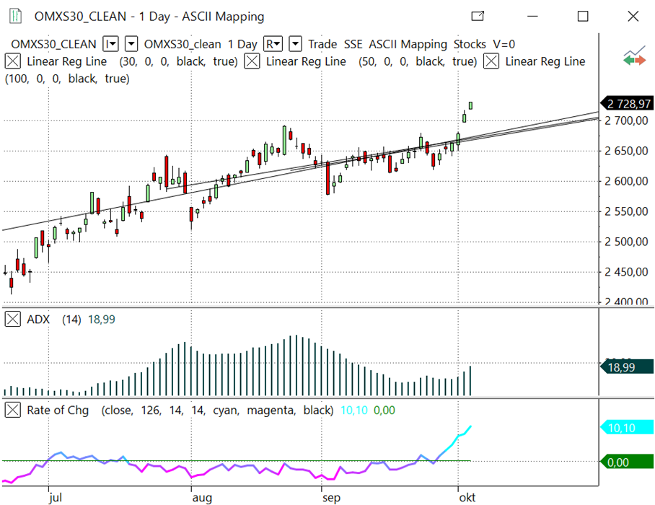Screen dimensions: 655x505
Task: Click the cyan 10,10 Rate of Chg marker
Action: coord(626,428)
